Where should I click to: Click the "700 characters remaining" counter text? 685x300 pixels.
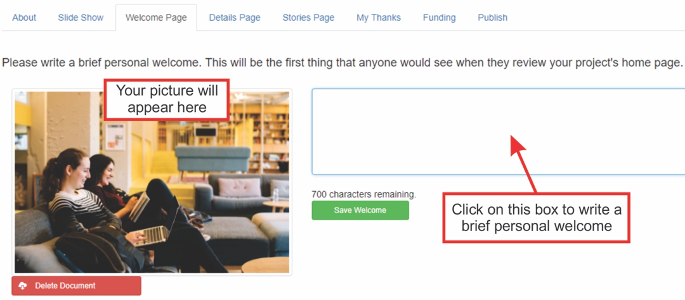pos(364,194)
